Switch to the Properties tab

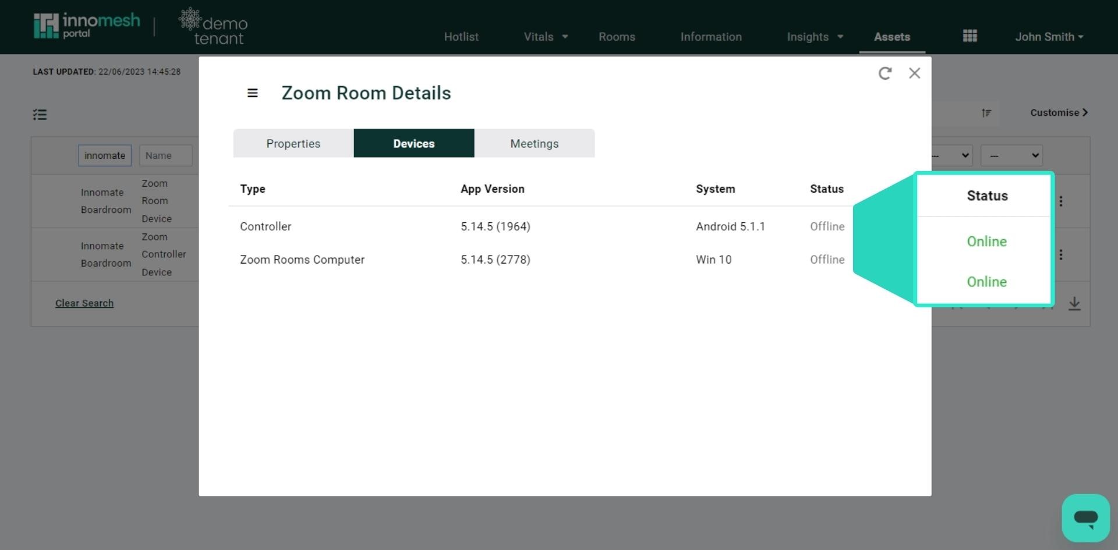coord(293,143)
